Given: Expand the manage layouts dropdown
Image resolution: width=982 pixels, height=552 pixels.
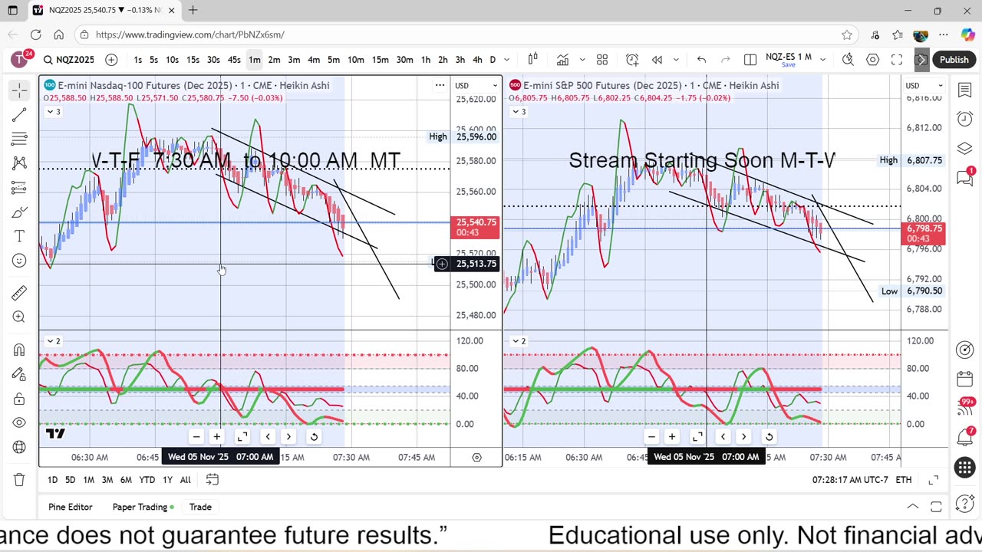Looking at the screenshot, I should (x=822, y=60).
